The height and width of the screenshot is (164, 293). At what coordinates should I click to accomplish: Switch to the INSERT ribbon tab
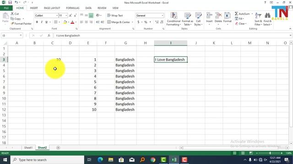[x=34, y=8]
